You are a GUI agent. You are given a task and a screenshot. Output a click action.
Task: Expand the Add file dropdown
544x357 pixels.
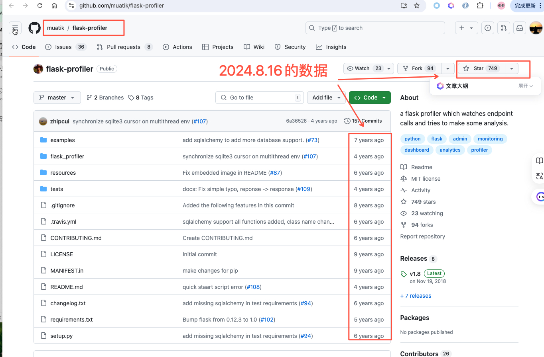326,98
